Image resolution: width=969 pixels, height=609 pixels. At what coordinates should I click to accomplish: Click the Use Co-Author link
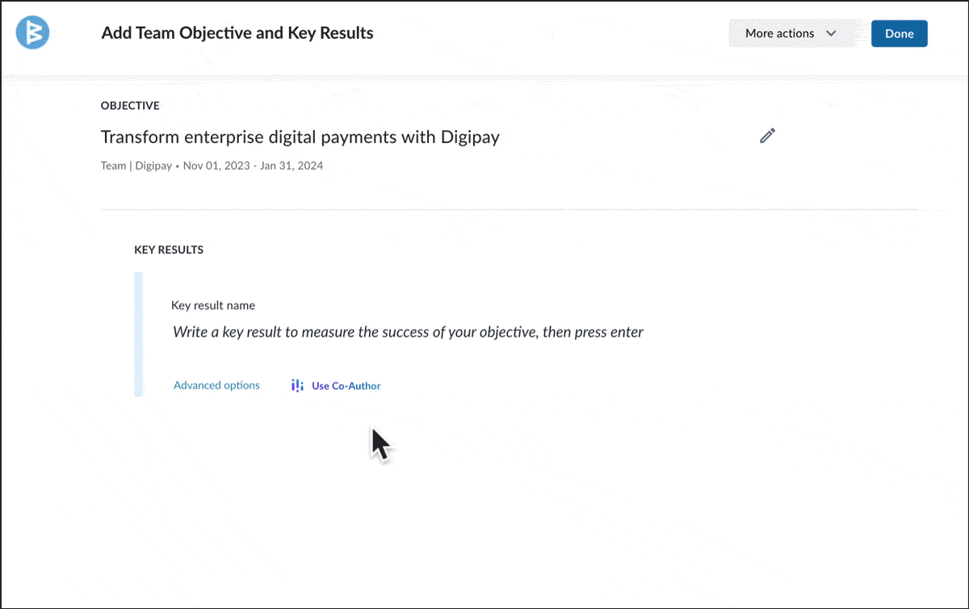tap(346, 386)
